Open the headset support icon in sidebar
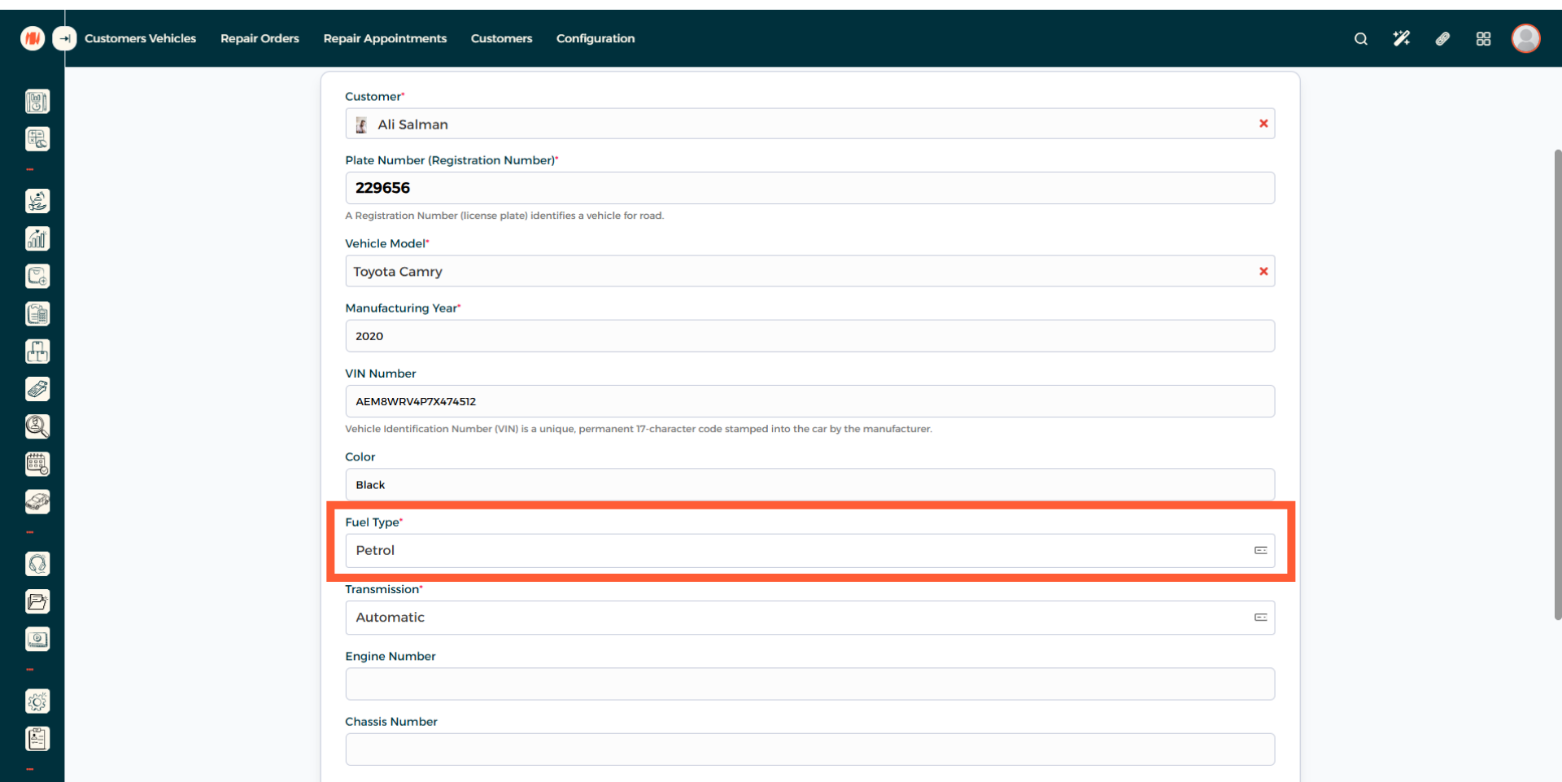This screenshot has height=782, width=1562. (37, 564)
